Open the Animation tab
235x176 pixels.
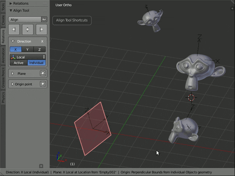pyautogui.click(x=3, y=56)
